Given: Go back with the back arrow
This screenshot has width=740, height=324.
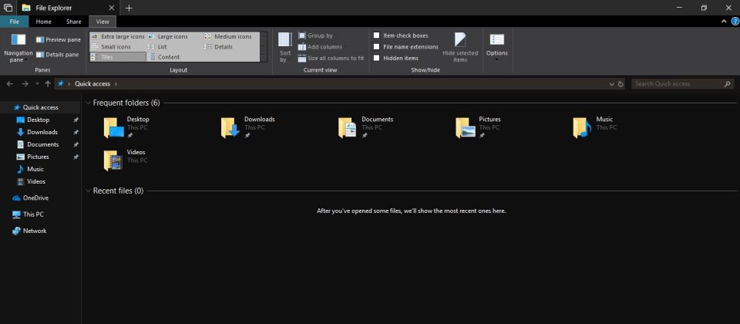Looking at the screenshot, I should click(10, 83).
